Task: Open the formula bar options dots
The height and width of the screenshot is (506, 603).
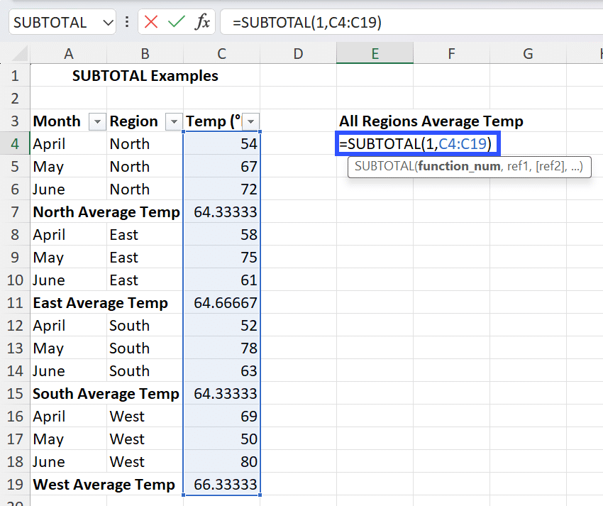Action: pos(127,22)
